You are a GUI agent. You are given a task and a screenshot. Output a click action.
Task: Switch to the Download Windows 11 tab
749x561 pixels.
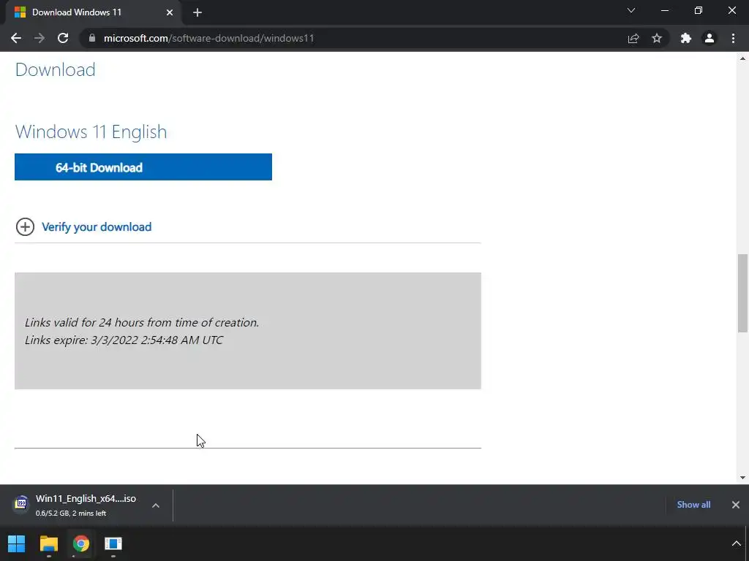coord(93,12)
